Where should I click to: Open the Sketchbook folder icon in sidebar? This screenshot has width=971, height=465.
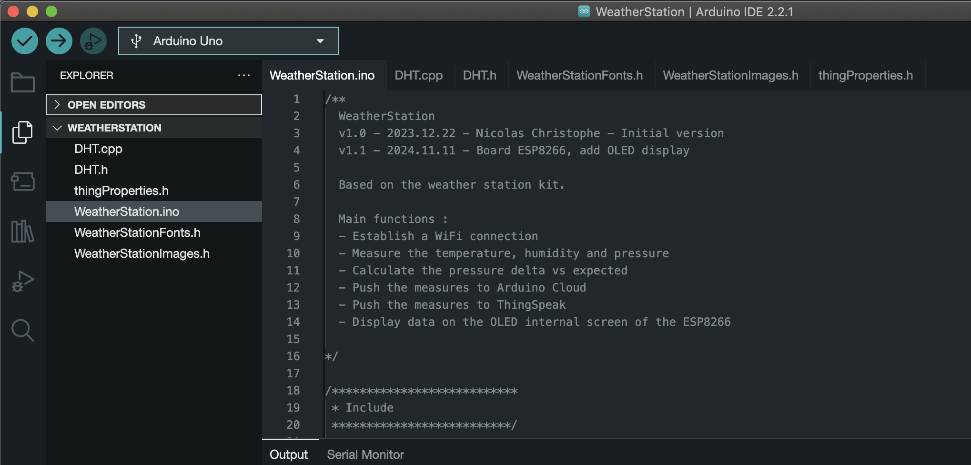coord(23,82)
